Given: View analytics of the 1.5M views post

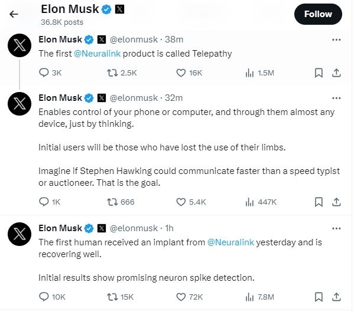Looking at the screenshot, I should point(259,73).
